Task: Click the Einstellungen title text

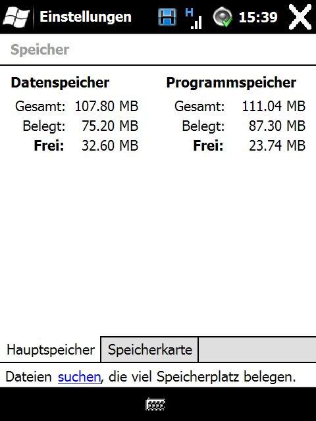Action: tap(86, 17)
